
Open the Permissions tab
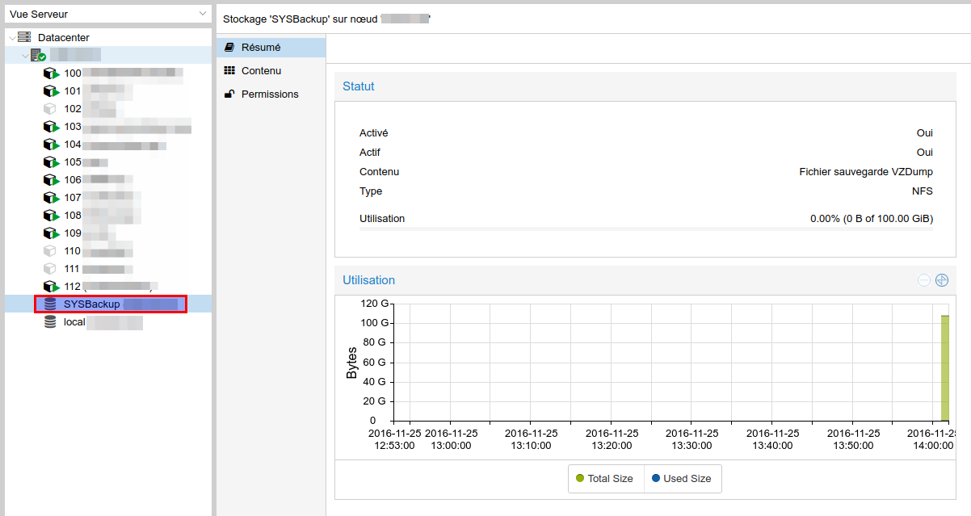271,94
